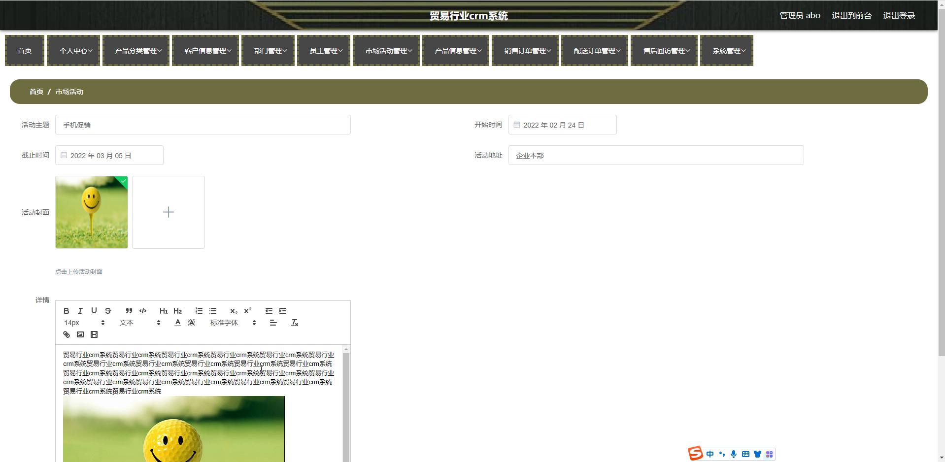
Task: Click the blockquote icon
Action: 129,311
